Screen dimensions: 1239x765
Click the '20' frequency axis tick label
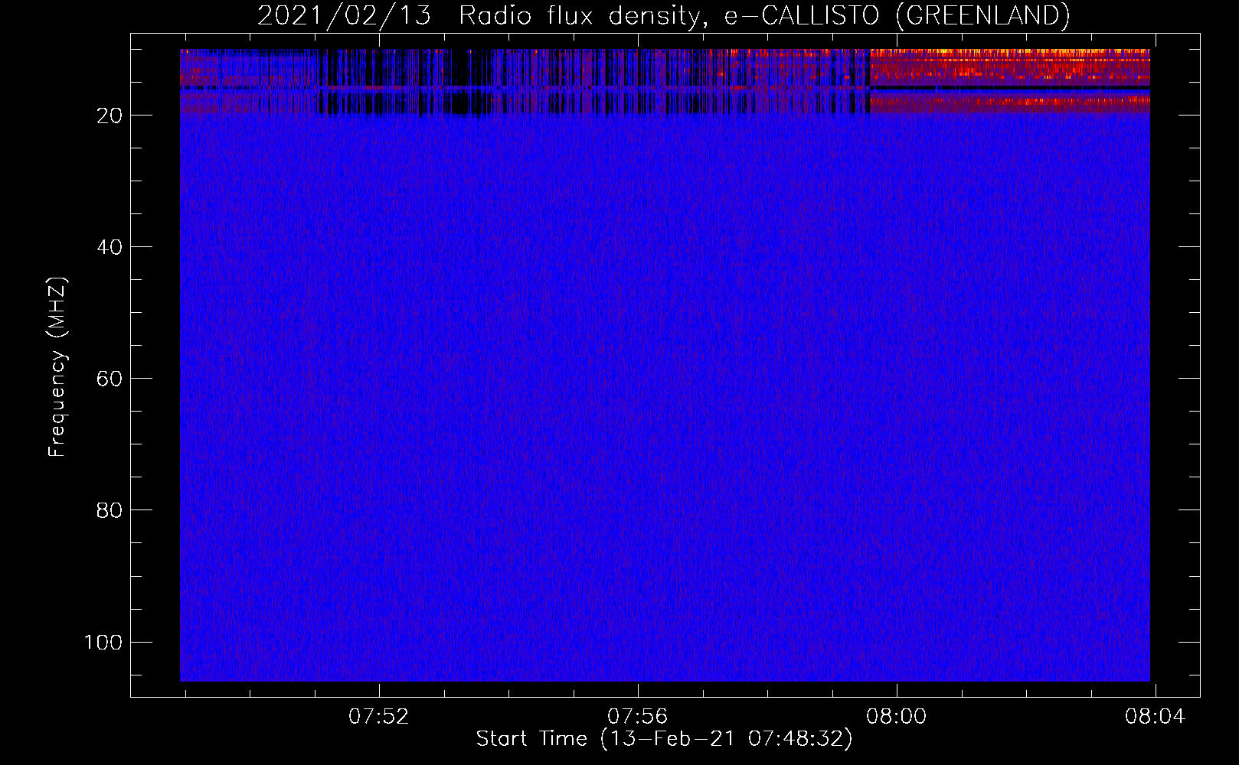click(x=110, y=116)
